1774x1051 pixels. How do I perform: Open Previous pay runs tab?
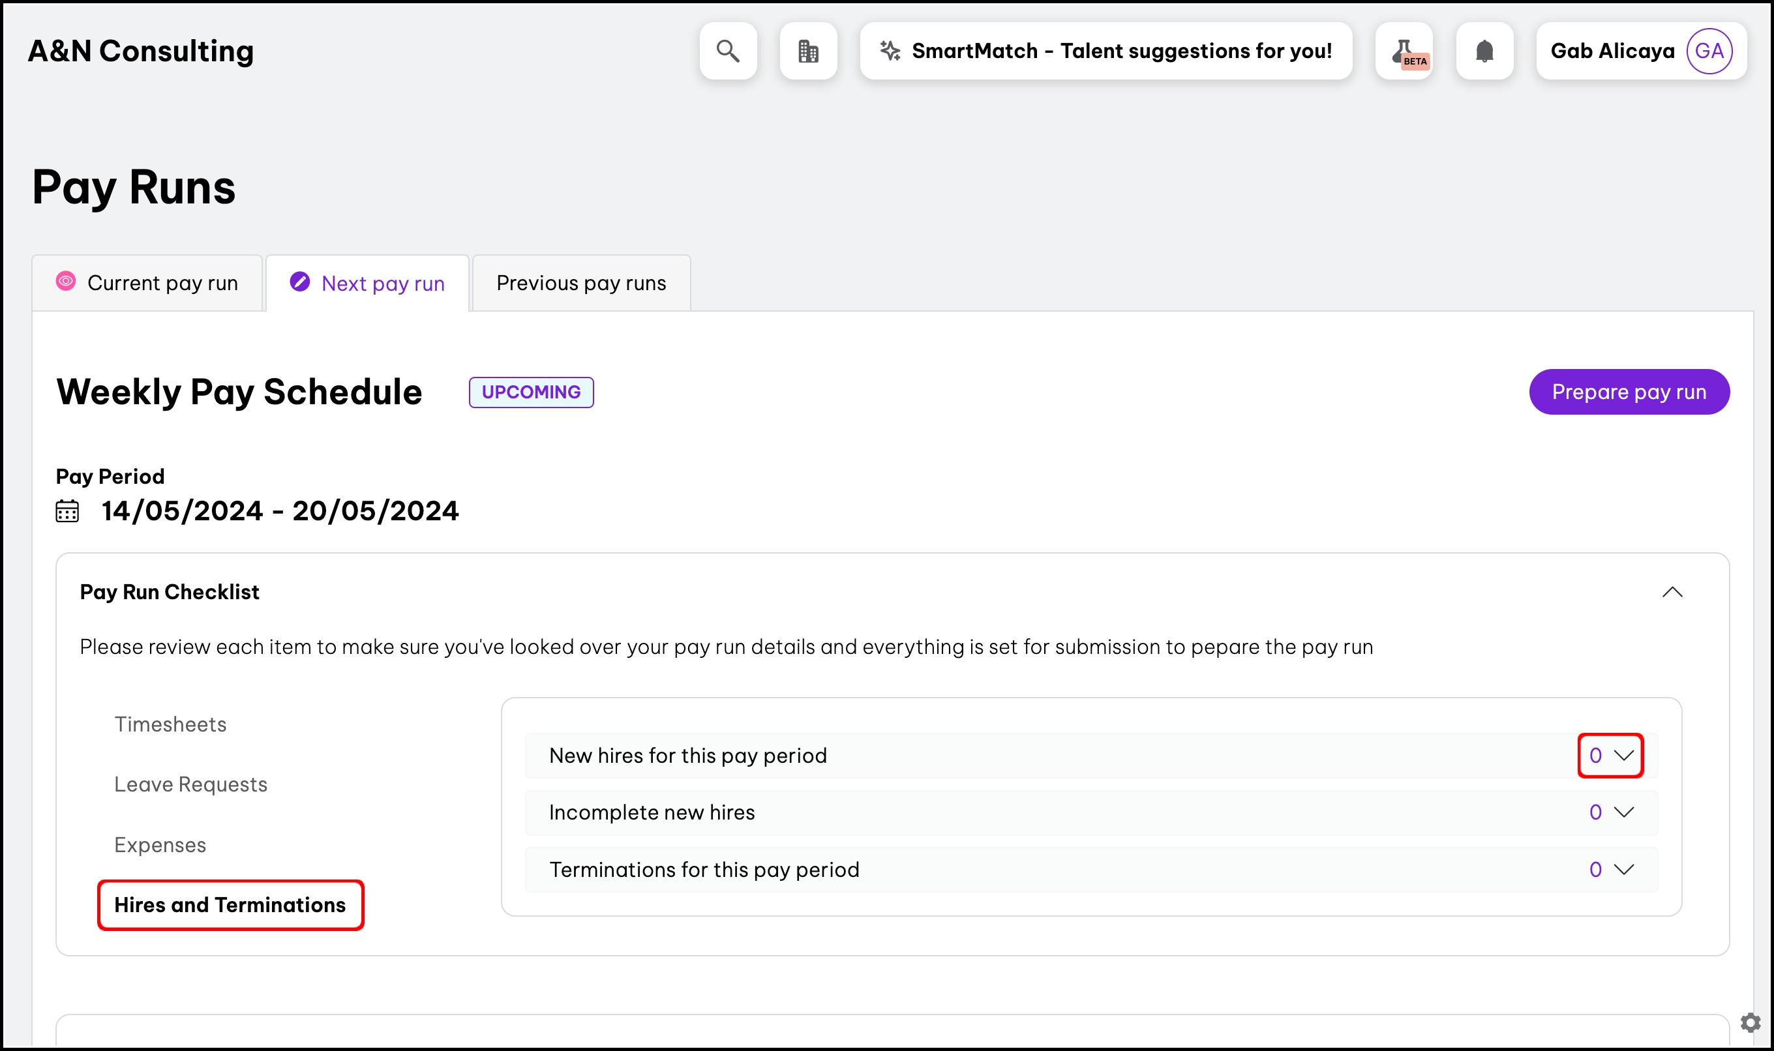(x=581, y=284)
